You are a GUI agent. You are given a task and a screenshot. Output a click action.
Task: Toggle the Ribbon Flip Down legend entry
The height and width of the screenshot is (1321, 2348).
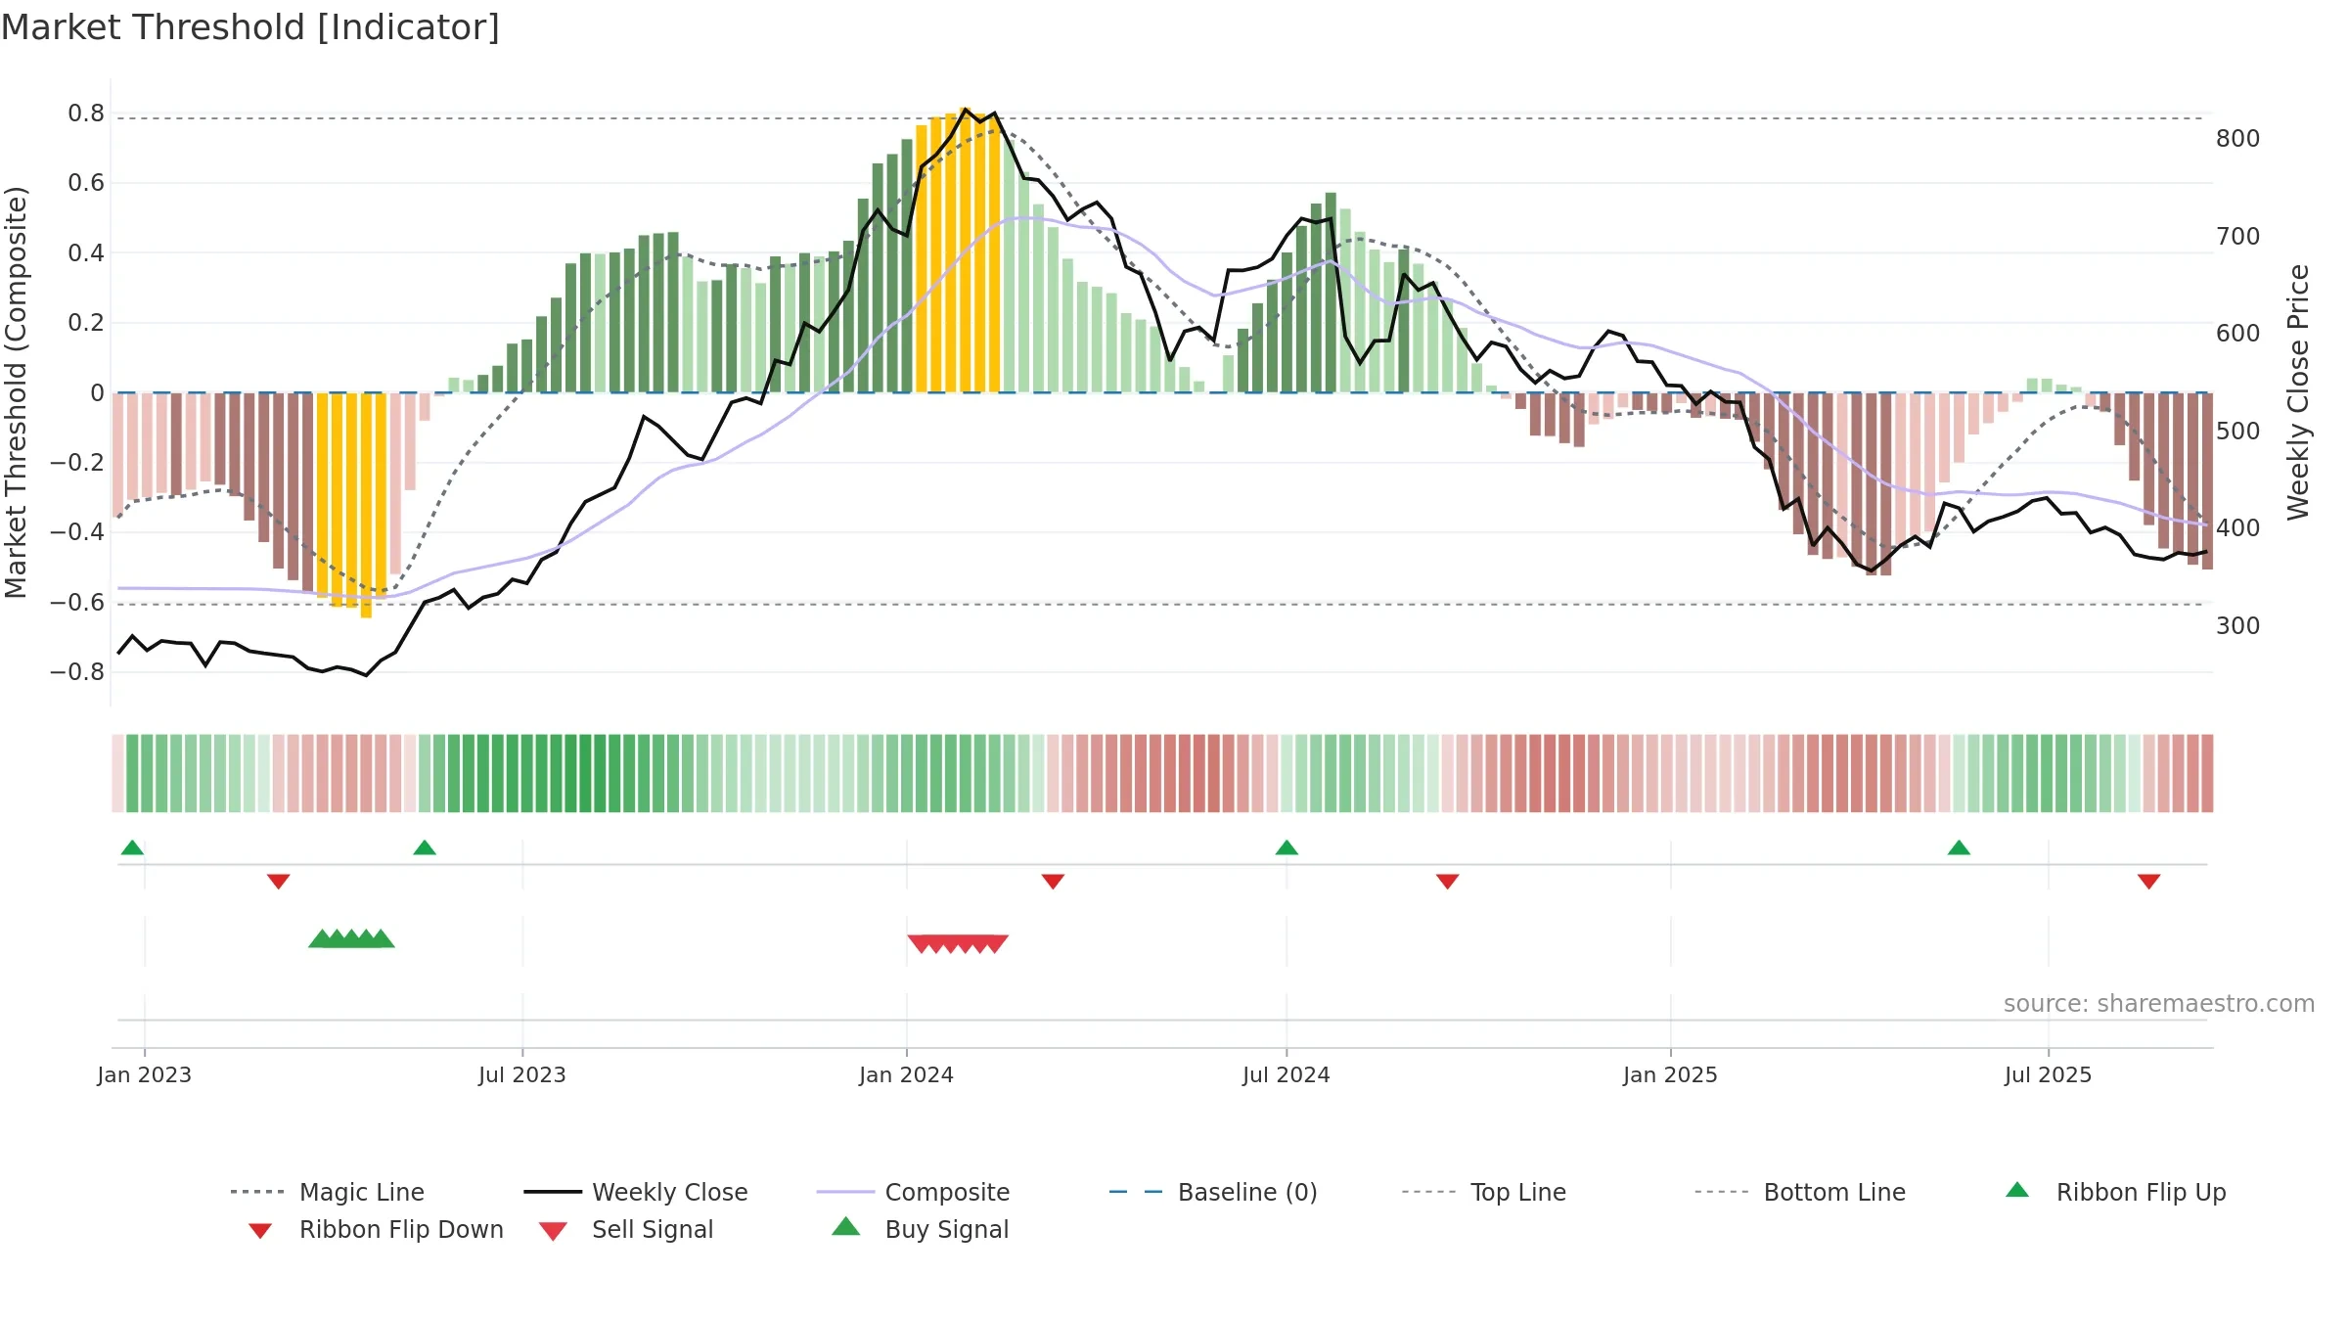pos(376,1229)
